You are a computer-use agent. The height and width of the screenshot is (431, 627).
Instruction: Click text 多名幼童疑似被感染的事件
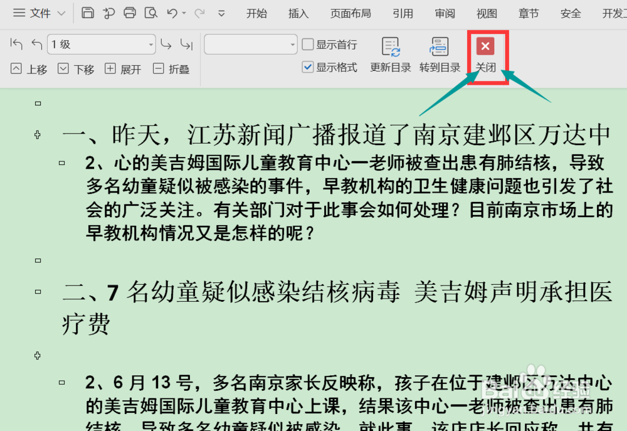[195, 186]
